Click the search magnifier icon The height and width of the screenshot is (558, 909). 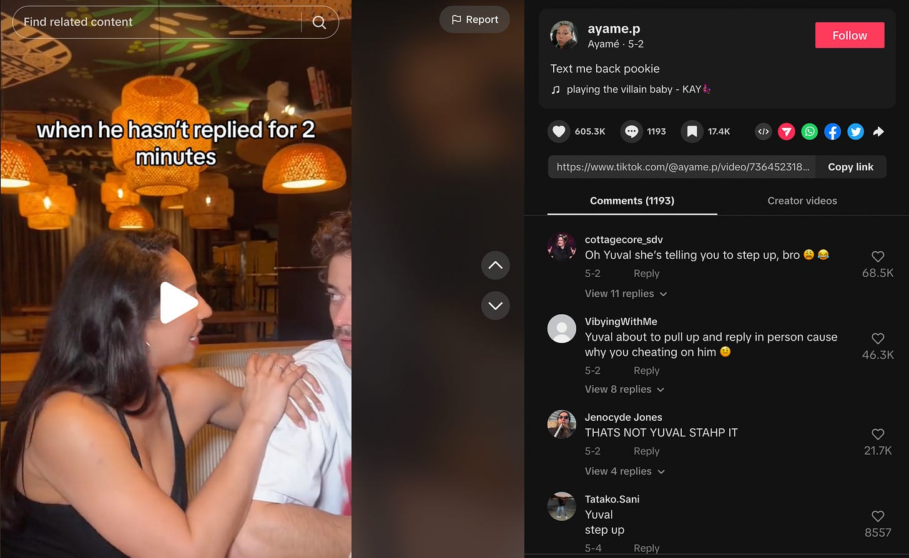319,22
